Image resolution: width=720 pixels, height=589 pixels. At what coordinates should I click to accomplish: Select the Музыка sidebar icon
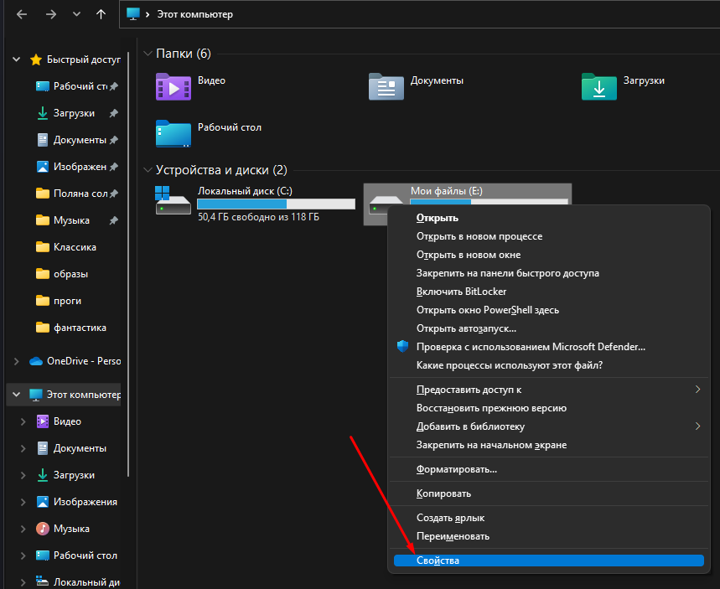point(44,528)
